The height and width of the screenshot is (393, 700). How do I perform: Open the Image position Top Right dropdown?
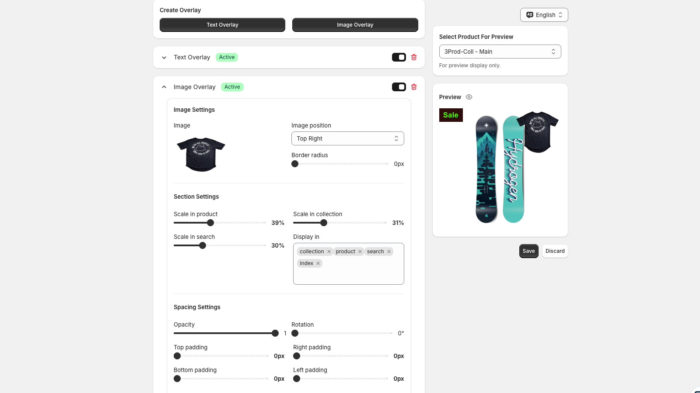pyautogui.click(x=347, y=138)
